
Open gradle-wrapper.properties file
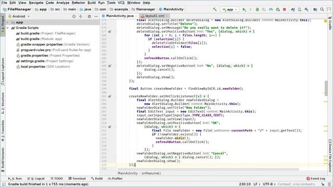(53, 44)
